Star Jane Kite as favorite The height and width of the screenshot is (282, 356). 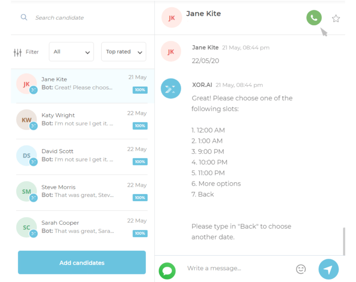coord(336,19)
